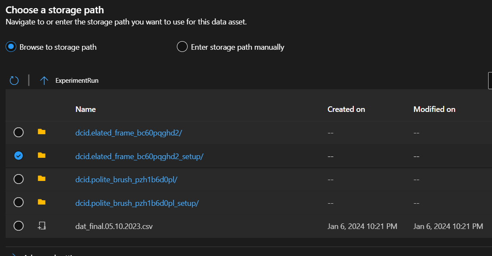
Task: Select the Enter storage path manually radio button
Action: (x=182, y=47)
